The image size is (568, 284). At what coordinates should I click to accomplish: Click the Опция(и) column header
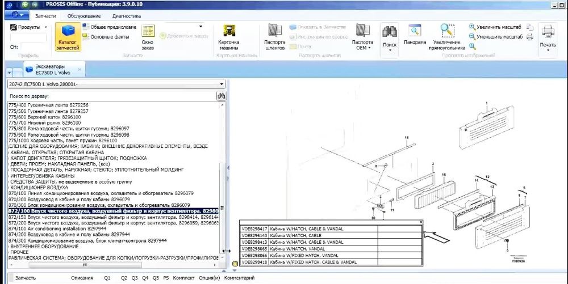click(210, 278)
